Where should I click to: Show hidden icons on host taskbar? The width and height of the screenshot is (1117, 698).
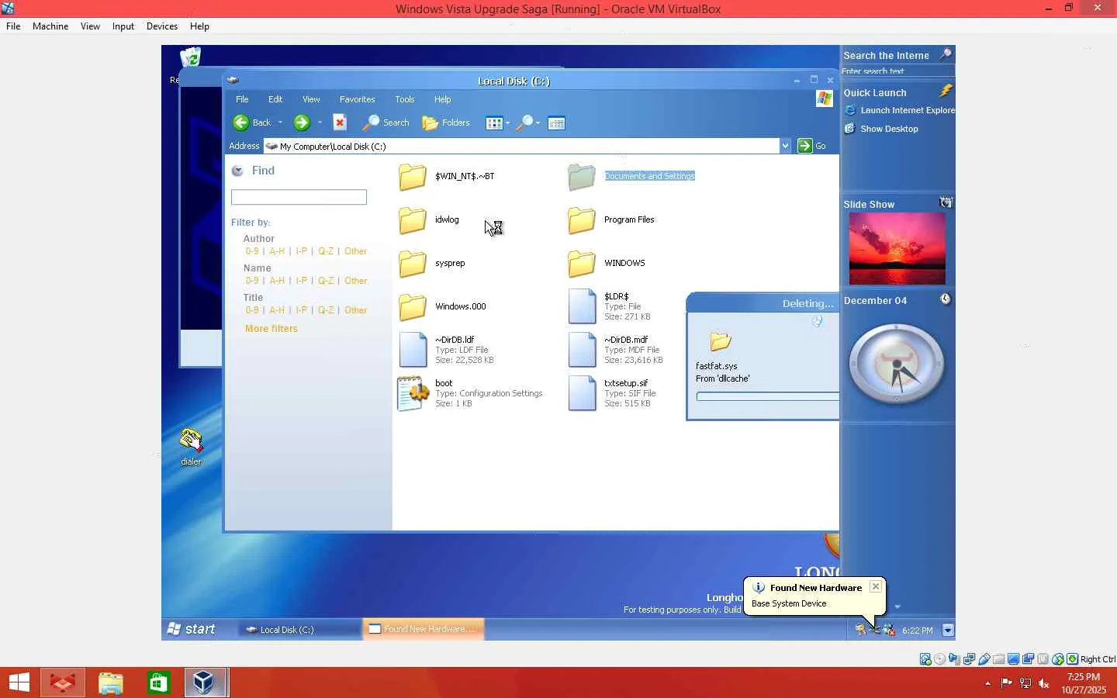tap(987, 683)
